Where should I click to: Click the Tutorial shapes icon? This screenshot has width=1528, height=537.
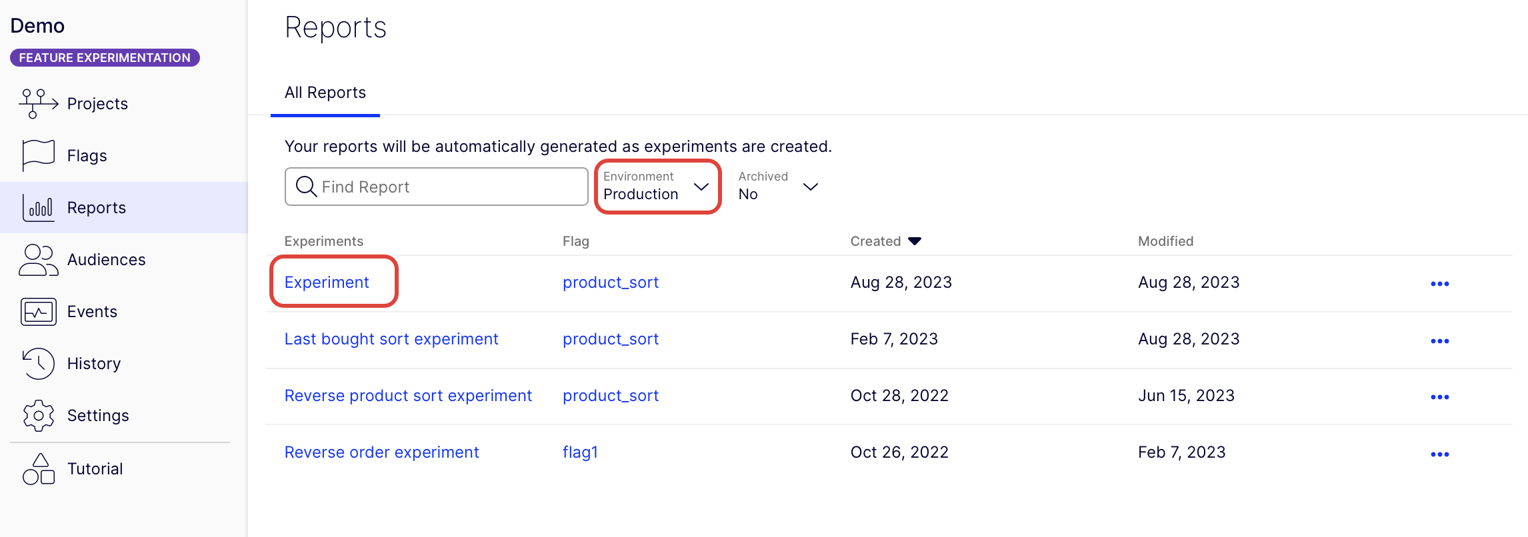click(39, 468)
